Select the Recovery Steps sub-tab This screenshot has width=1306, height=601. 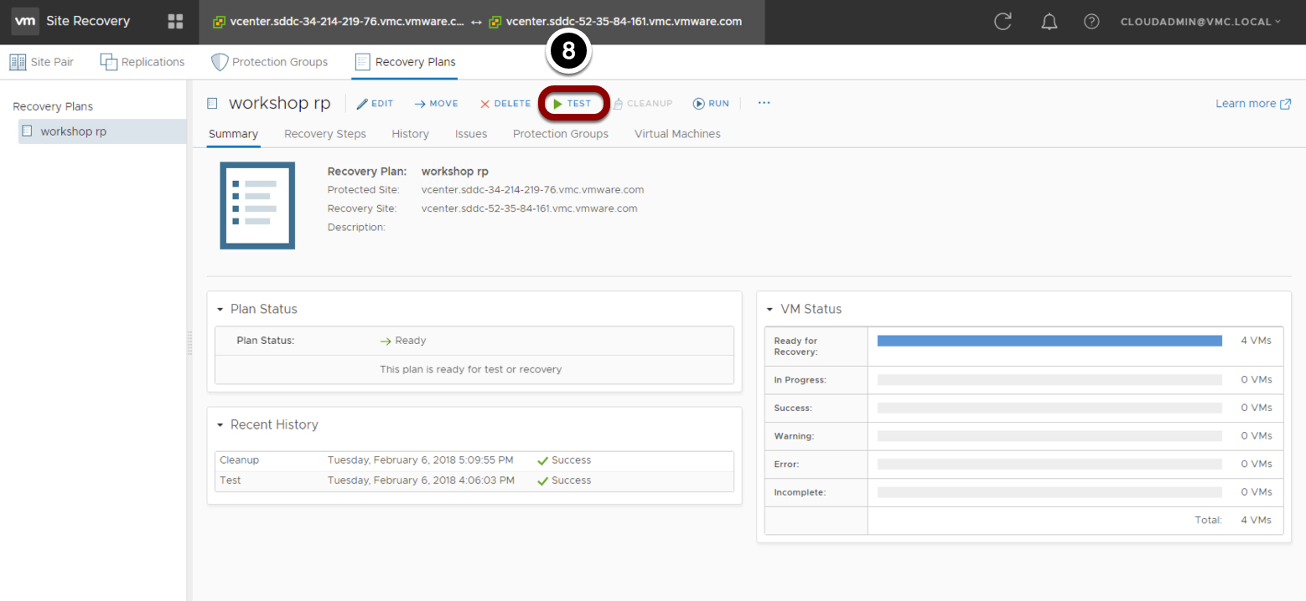tap(325, 134)
